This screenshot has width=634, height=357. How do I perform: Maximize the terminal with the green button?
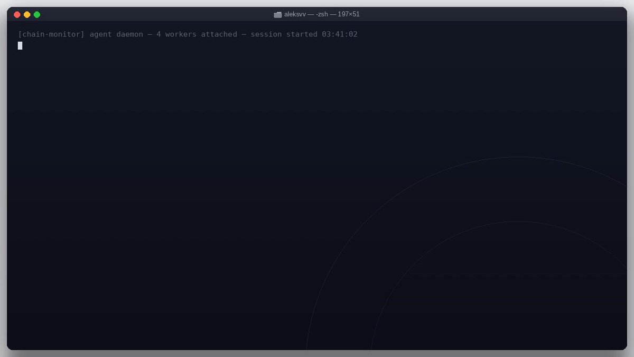tap(37, 15)
